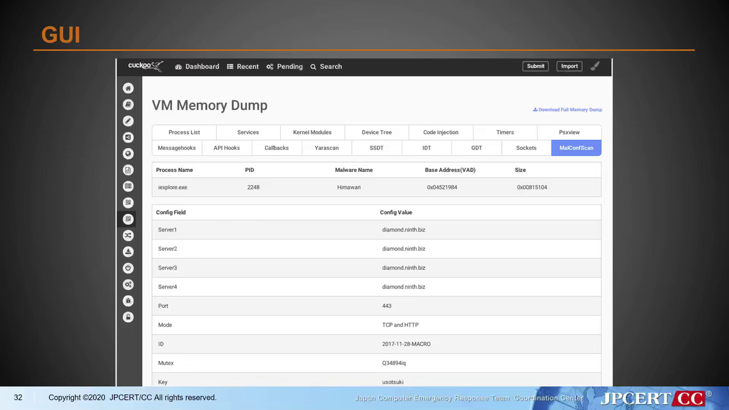Click the Mode value TCP and HTTP
The height and width of the screenshot is (410, 729).
400,325
